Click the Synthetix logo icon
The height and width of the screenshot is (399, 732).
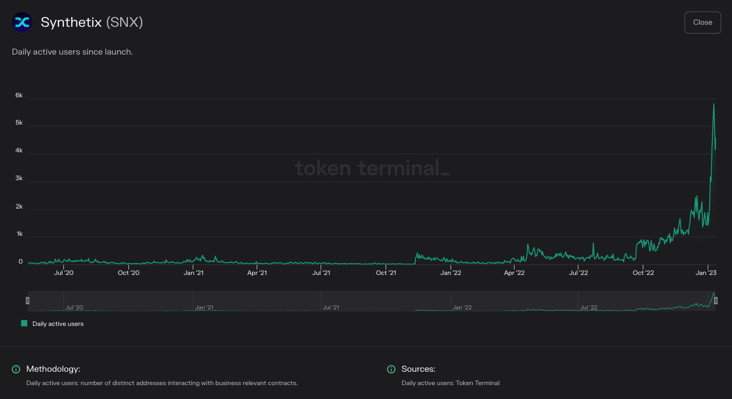22,22
